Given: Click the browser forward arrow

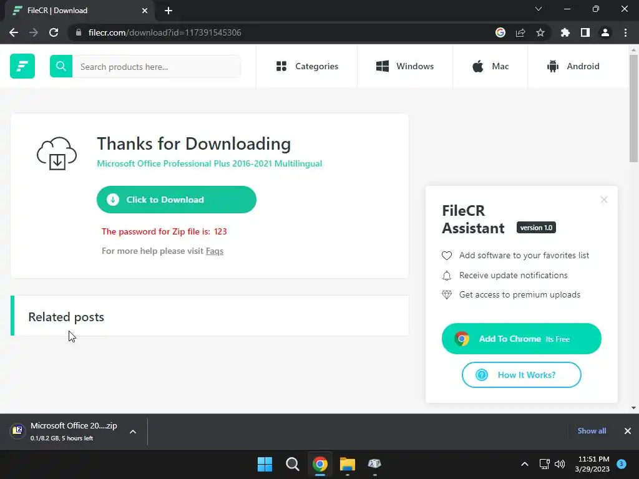Looking at the screenshot, I should coord(34,32).
